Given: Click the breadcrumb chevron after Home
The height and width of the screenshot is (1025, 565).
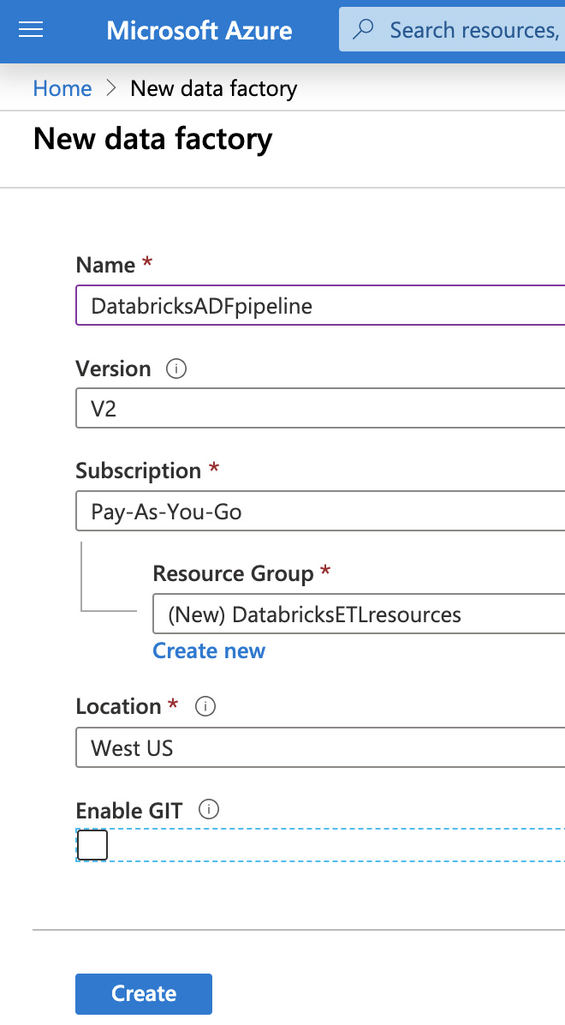Looking at the screenshot, I should (111, 88).
